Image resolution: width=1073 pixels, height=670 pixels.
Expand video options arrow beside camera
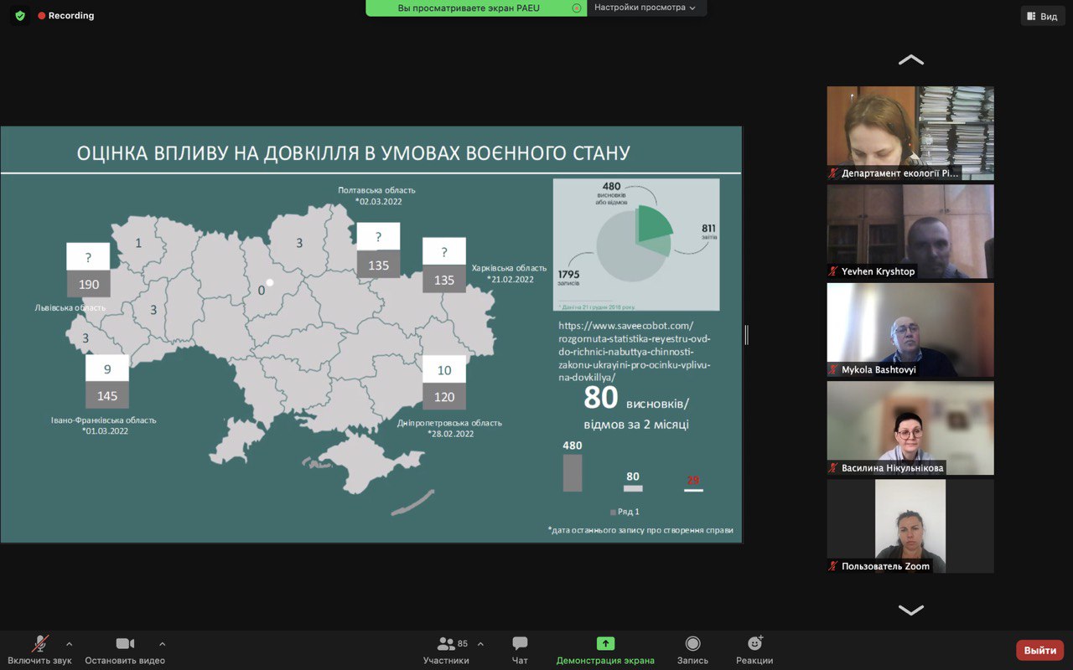(162, 644)
